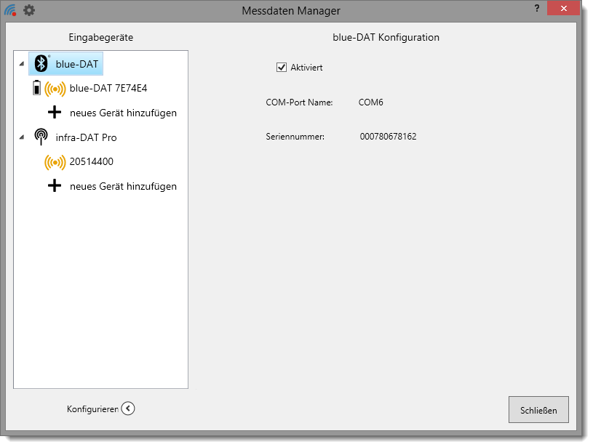Click the plus icon under infra-DAT Pro
This screenshot has height=447, width=593.
pyautogui.click(x=55, y=186)
